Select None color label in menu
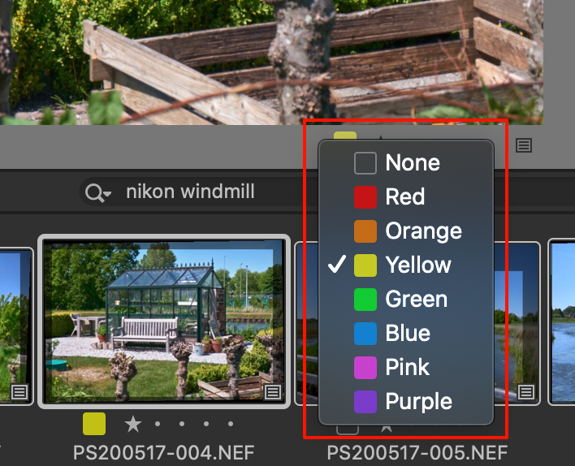 click(406, 163)
